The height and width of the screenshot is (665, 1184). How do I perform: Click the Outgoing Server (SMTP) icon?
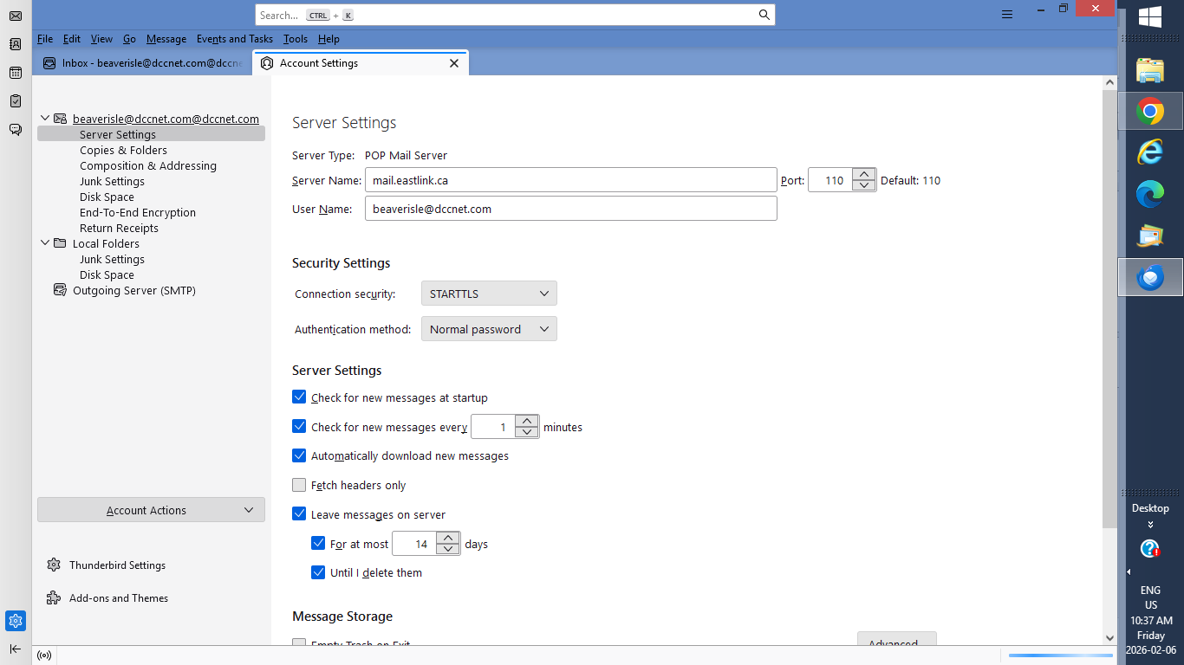(60, 290)
